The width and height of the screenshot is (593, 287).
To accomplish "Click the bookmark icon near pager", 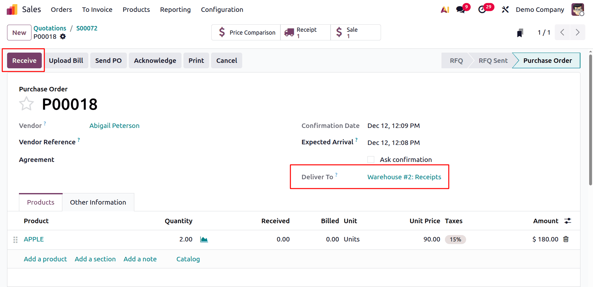I will [x=520, y=33].
